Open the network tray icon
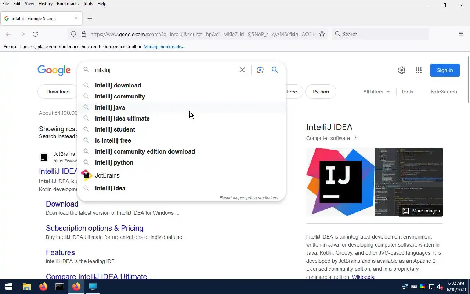470x294 pixels. click(431, 287)
